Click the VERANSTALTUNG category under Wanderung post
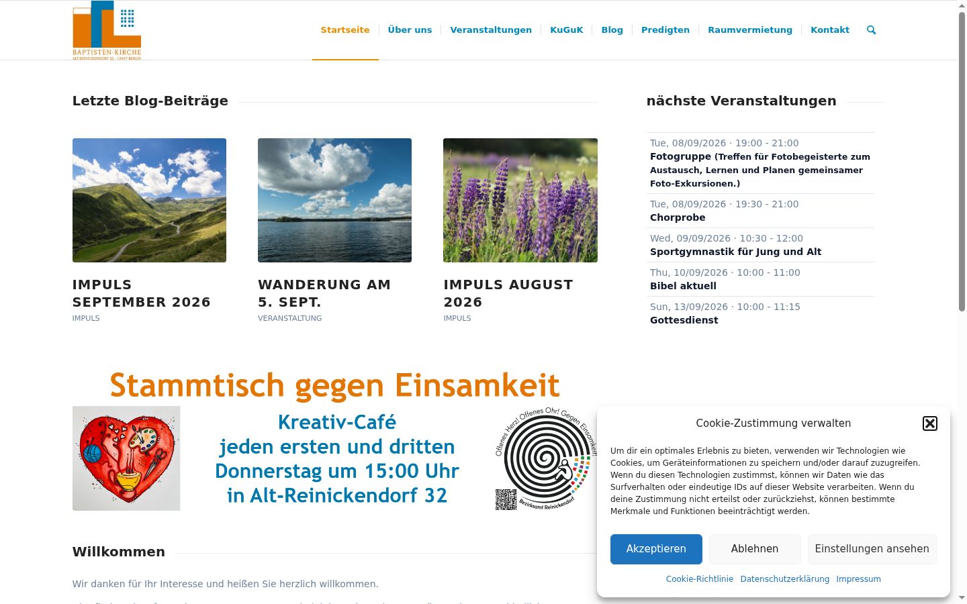Viewport: 967px width, 604px height. pos(289,318)
